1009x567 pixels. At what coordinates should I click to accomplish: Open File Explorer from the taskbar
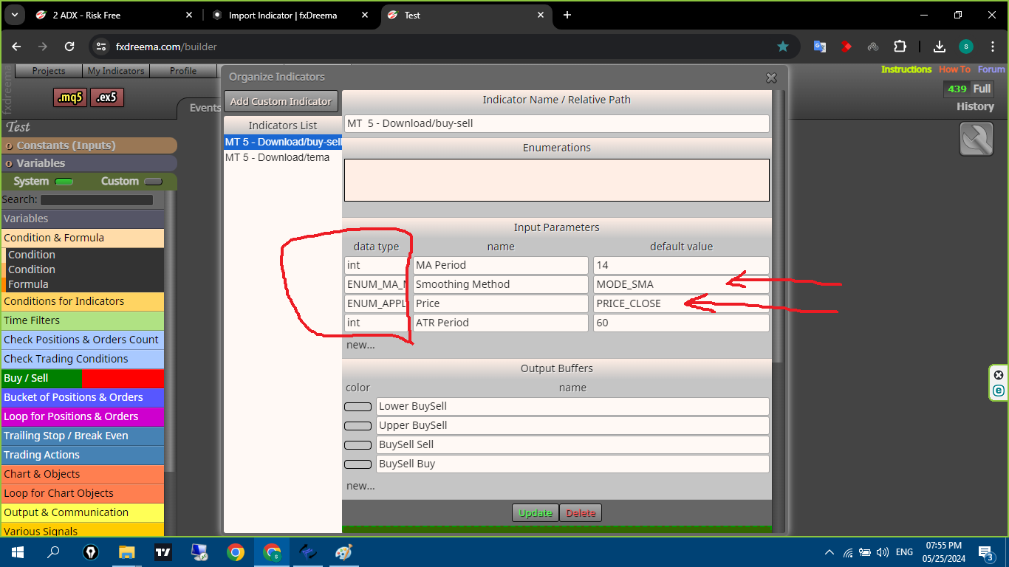pos(127,552)
